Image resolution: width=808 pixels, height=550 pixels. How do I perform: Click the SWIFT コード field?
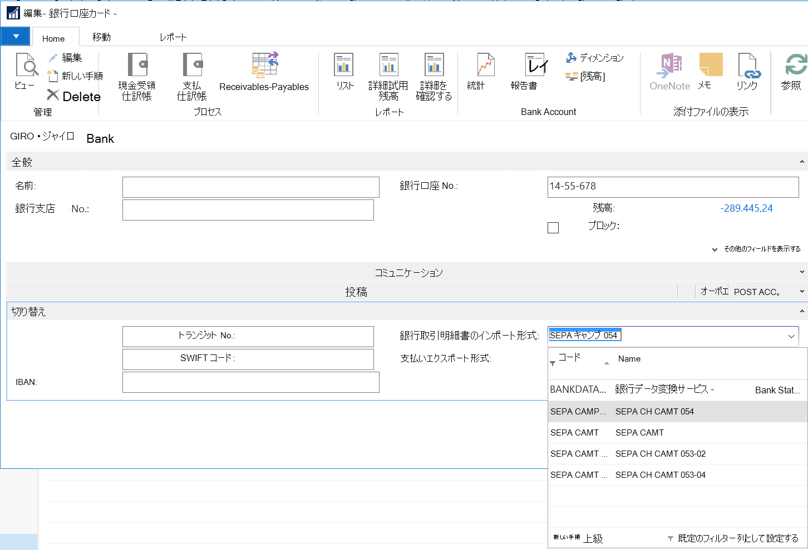[248, 359]
